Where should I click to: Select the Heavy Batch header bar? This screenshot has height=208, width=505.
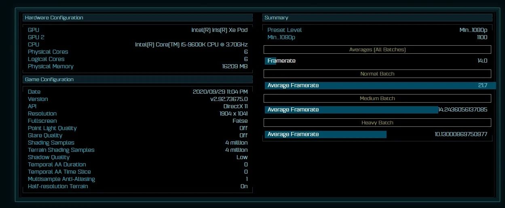pos(377,123)
